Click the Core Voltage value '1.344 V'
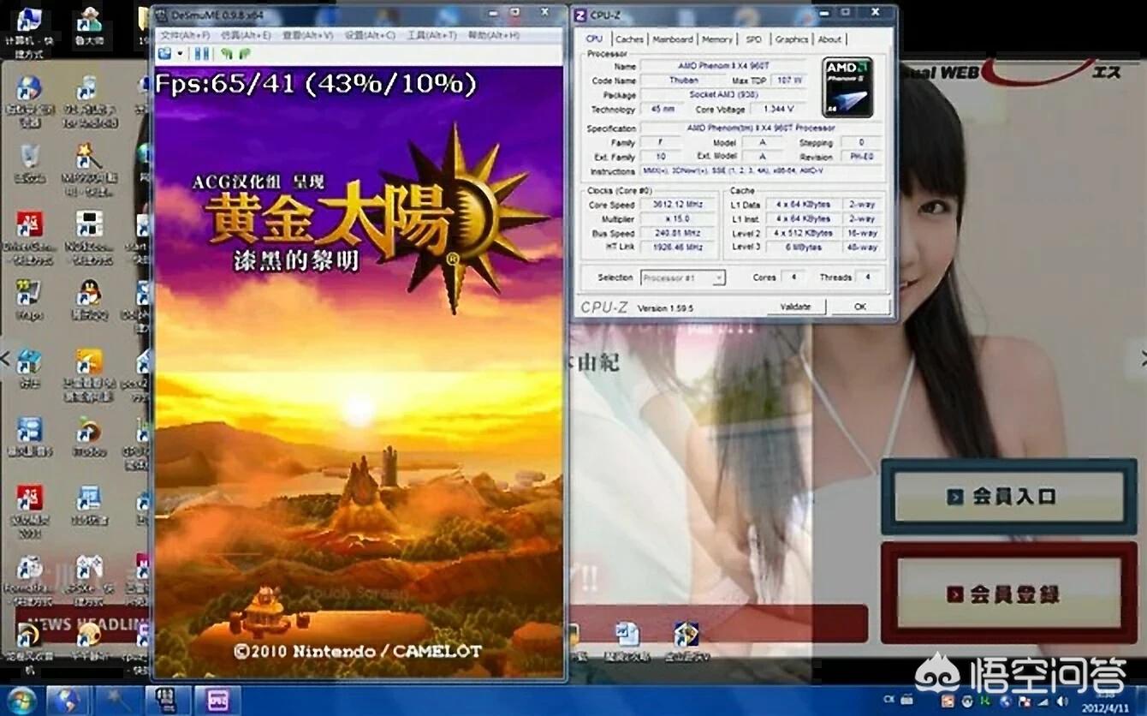Image resolution: width=1147 pixels, height=716 pixels. click(777, 109)
